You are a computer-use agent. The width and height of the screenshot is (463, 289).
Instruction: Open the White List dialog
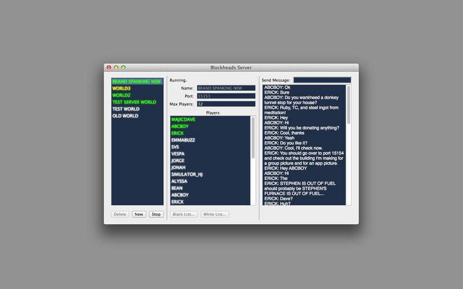click(x=214, y=214)
